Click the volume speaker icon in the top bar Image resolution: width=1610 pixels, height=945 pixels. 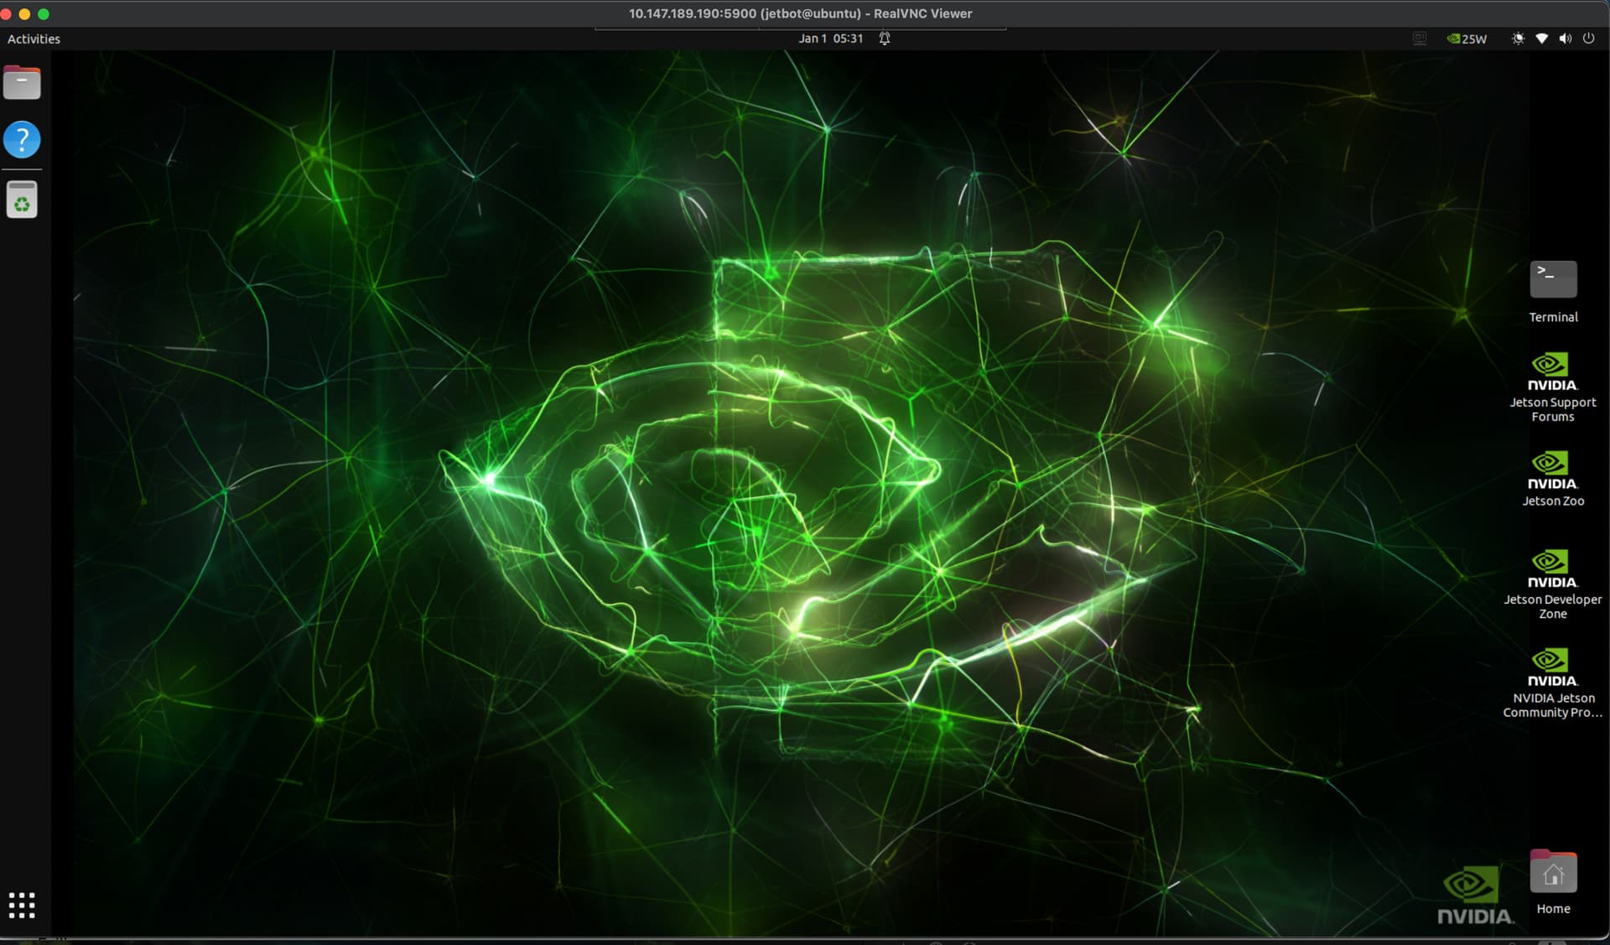coord(1565,39)
